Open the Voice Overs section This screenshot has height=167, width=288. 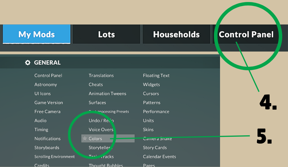(x=101, y=130)
